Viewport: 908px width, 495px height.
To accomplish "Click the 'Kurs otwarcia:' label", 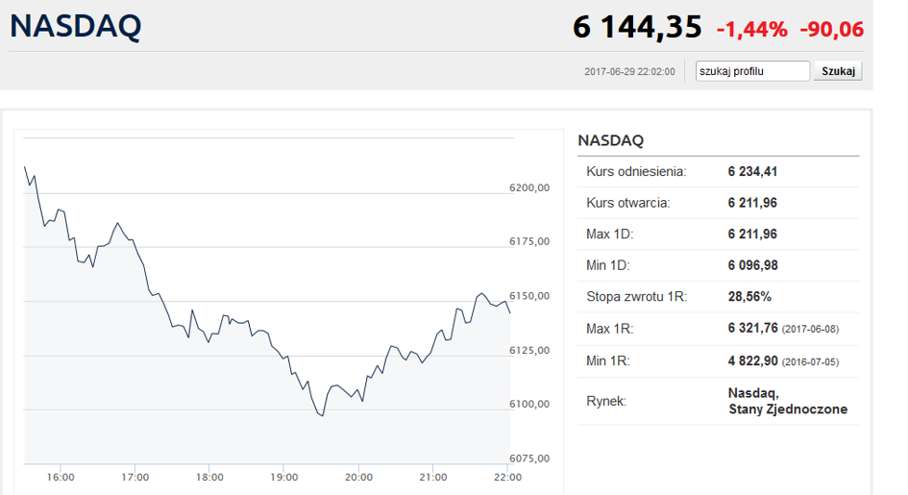I will (x=627, y=203).
